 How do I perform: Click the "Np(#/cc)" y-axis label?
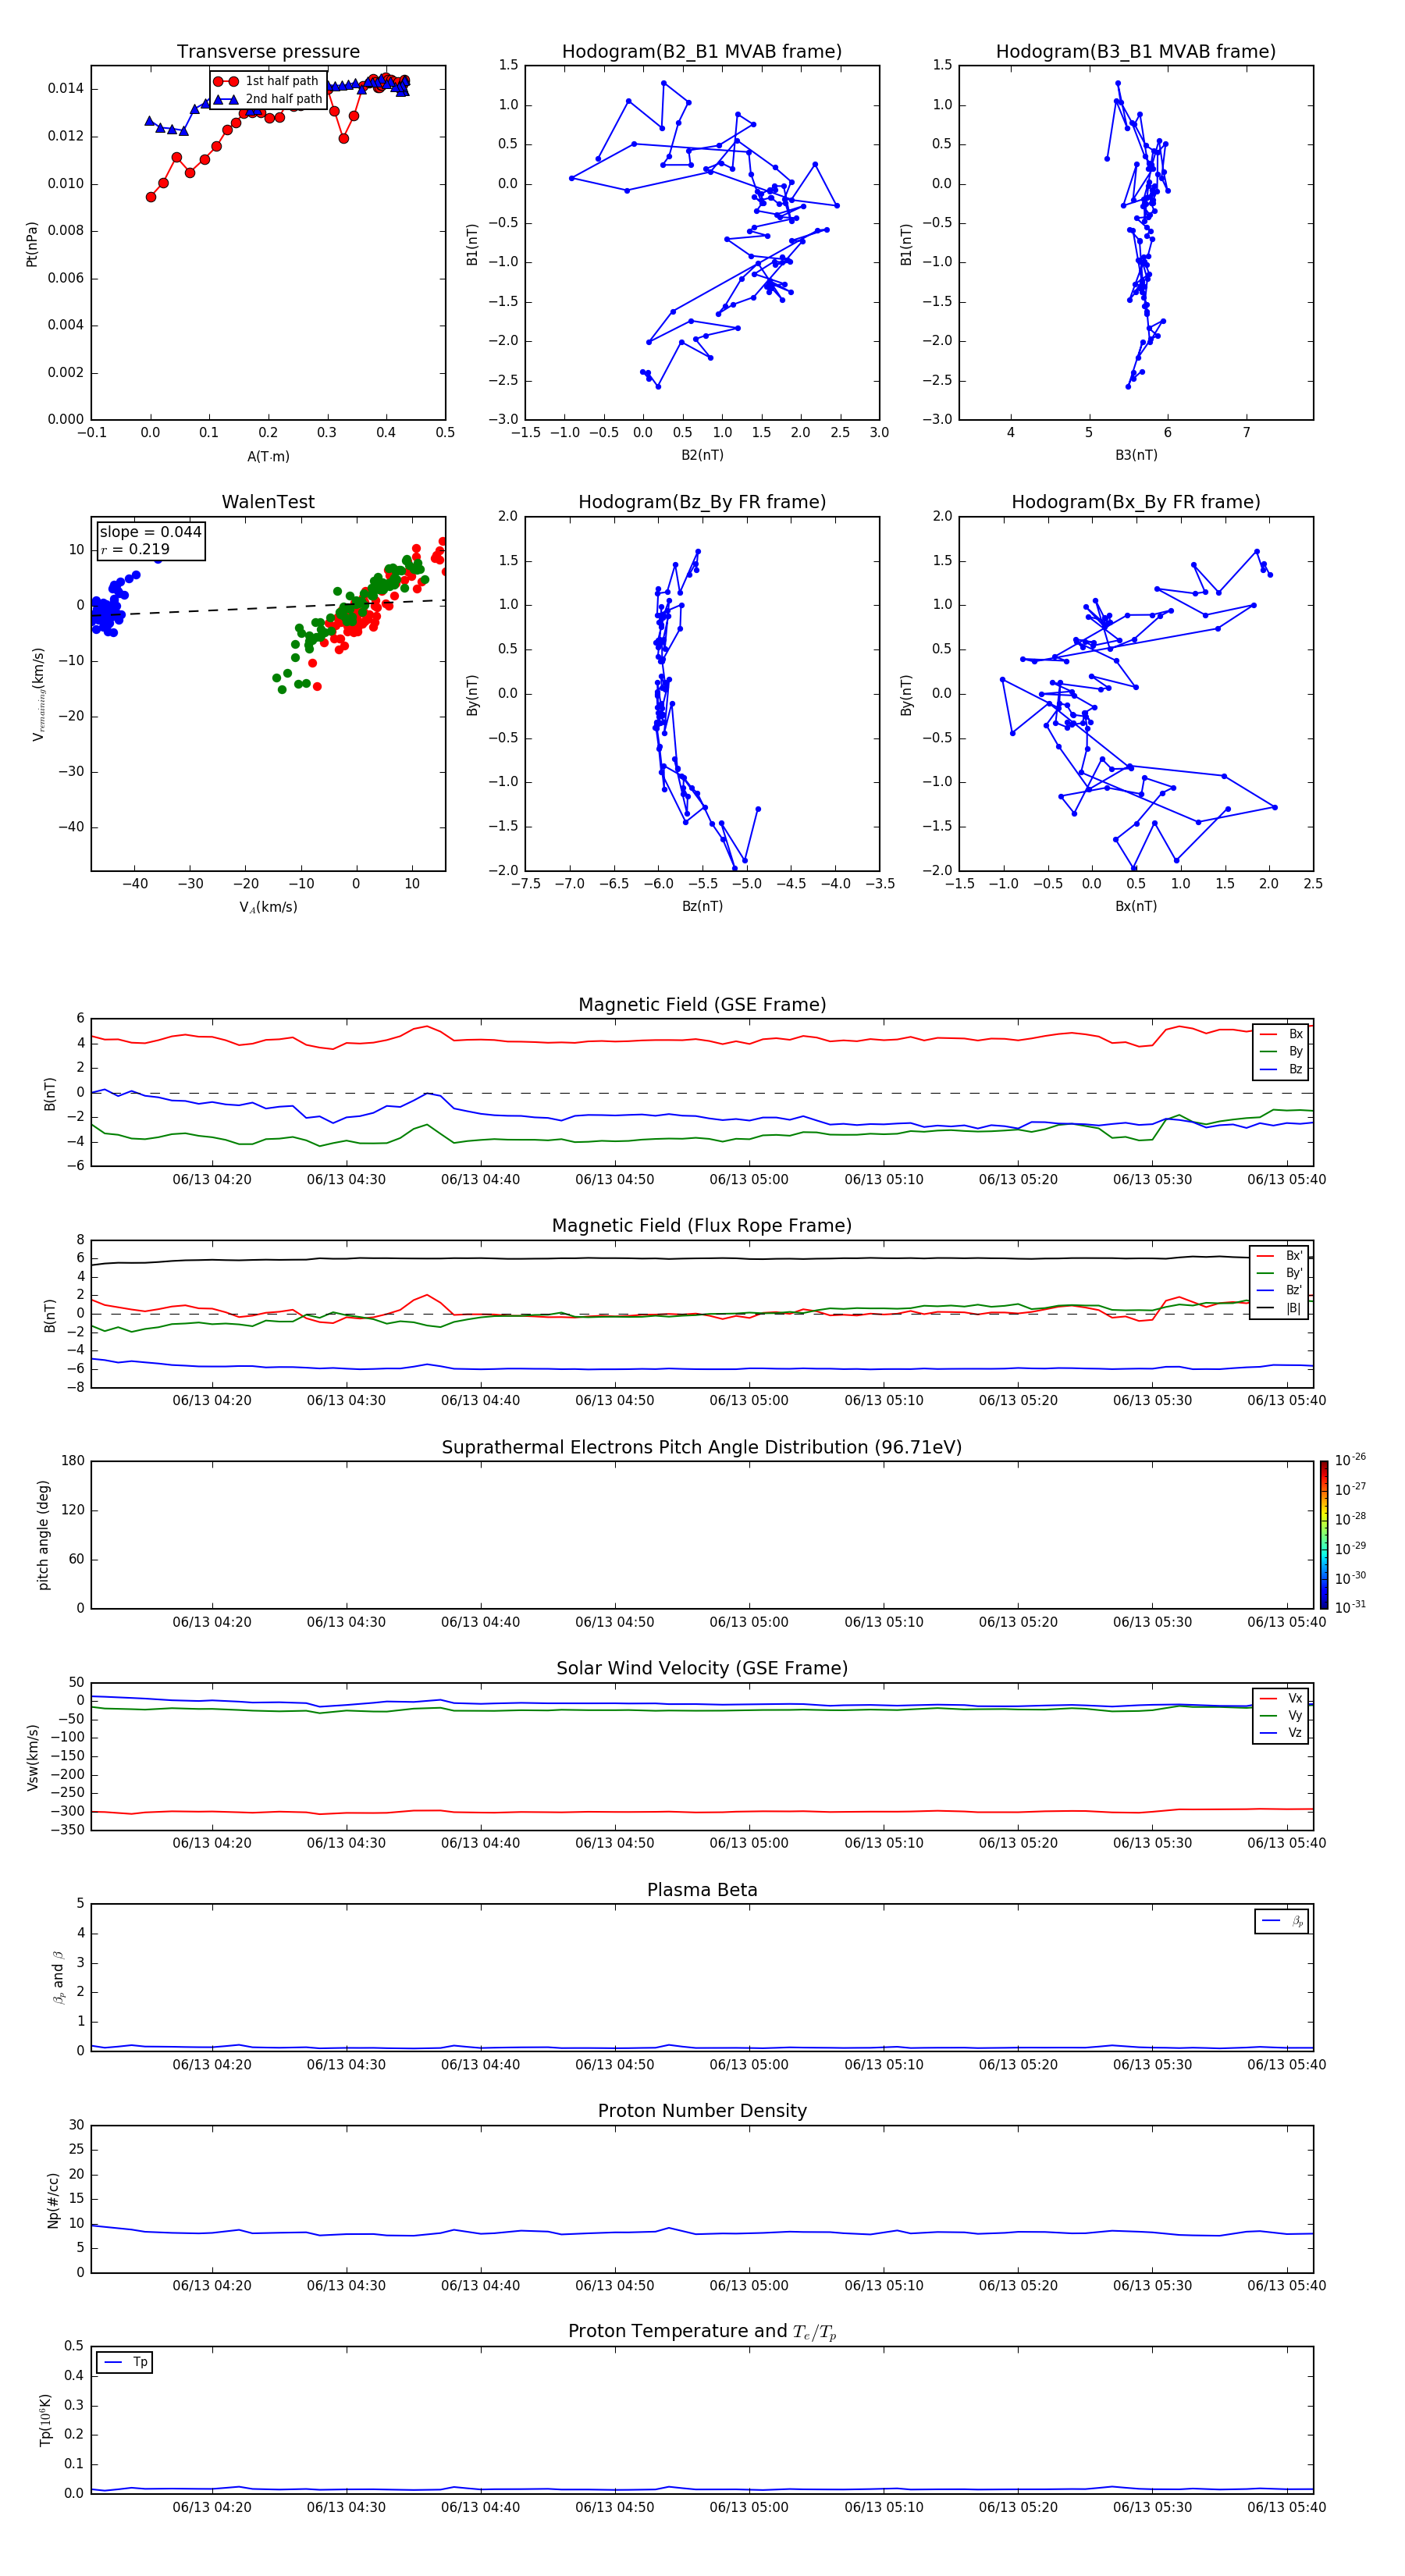tap(53, 2199)
